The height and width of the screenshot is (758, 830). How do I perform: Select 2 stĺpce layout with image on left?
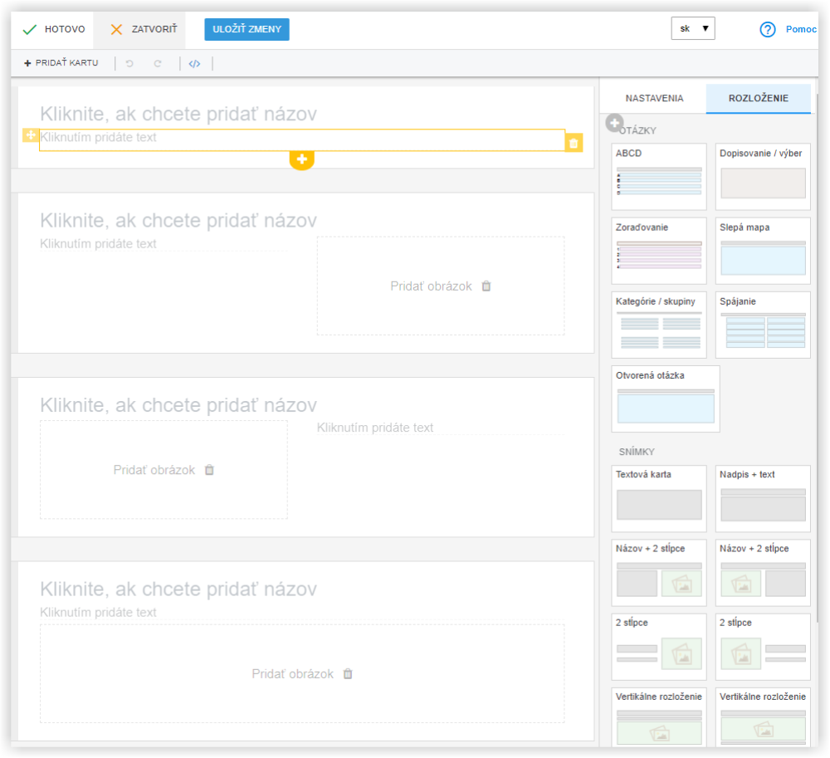point(763,646)
